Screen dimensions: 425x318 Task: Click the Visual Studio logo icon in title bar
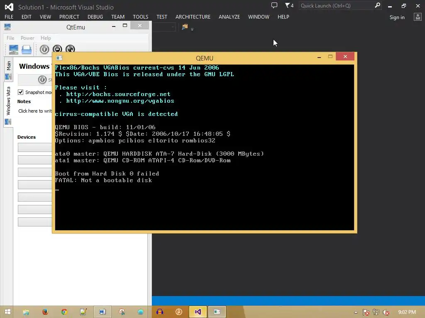pos(9,7)
